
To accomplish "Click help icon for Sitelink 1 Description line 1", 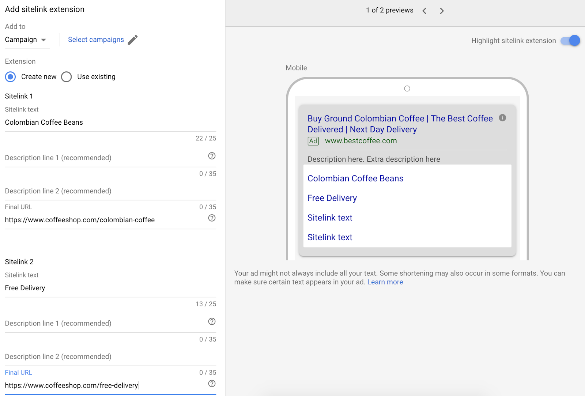I will pyautogui.click(x=212, y=156).
